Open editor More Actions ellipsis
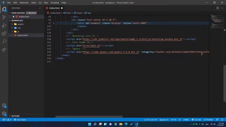The height and width of the screenshot is (127, 226). [222, 8]
